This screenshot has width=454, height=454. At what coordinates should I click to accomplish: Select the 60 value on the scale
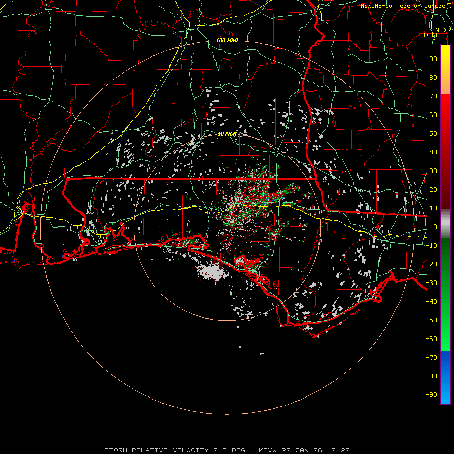(x=433, y=115)
